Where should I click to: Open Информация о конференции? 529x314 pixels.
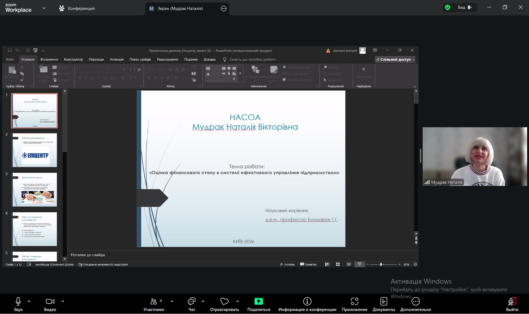[307, 301]
